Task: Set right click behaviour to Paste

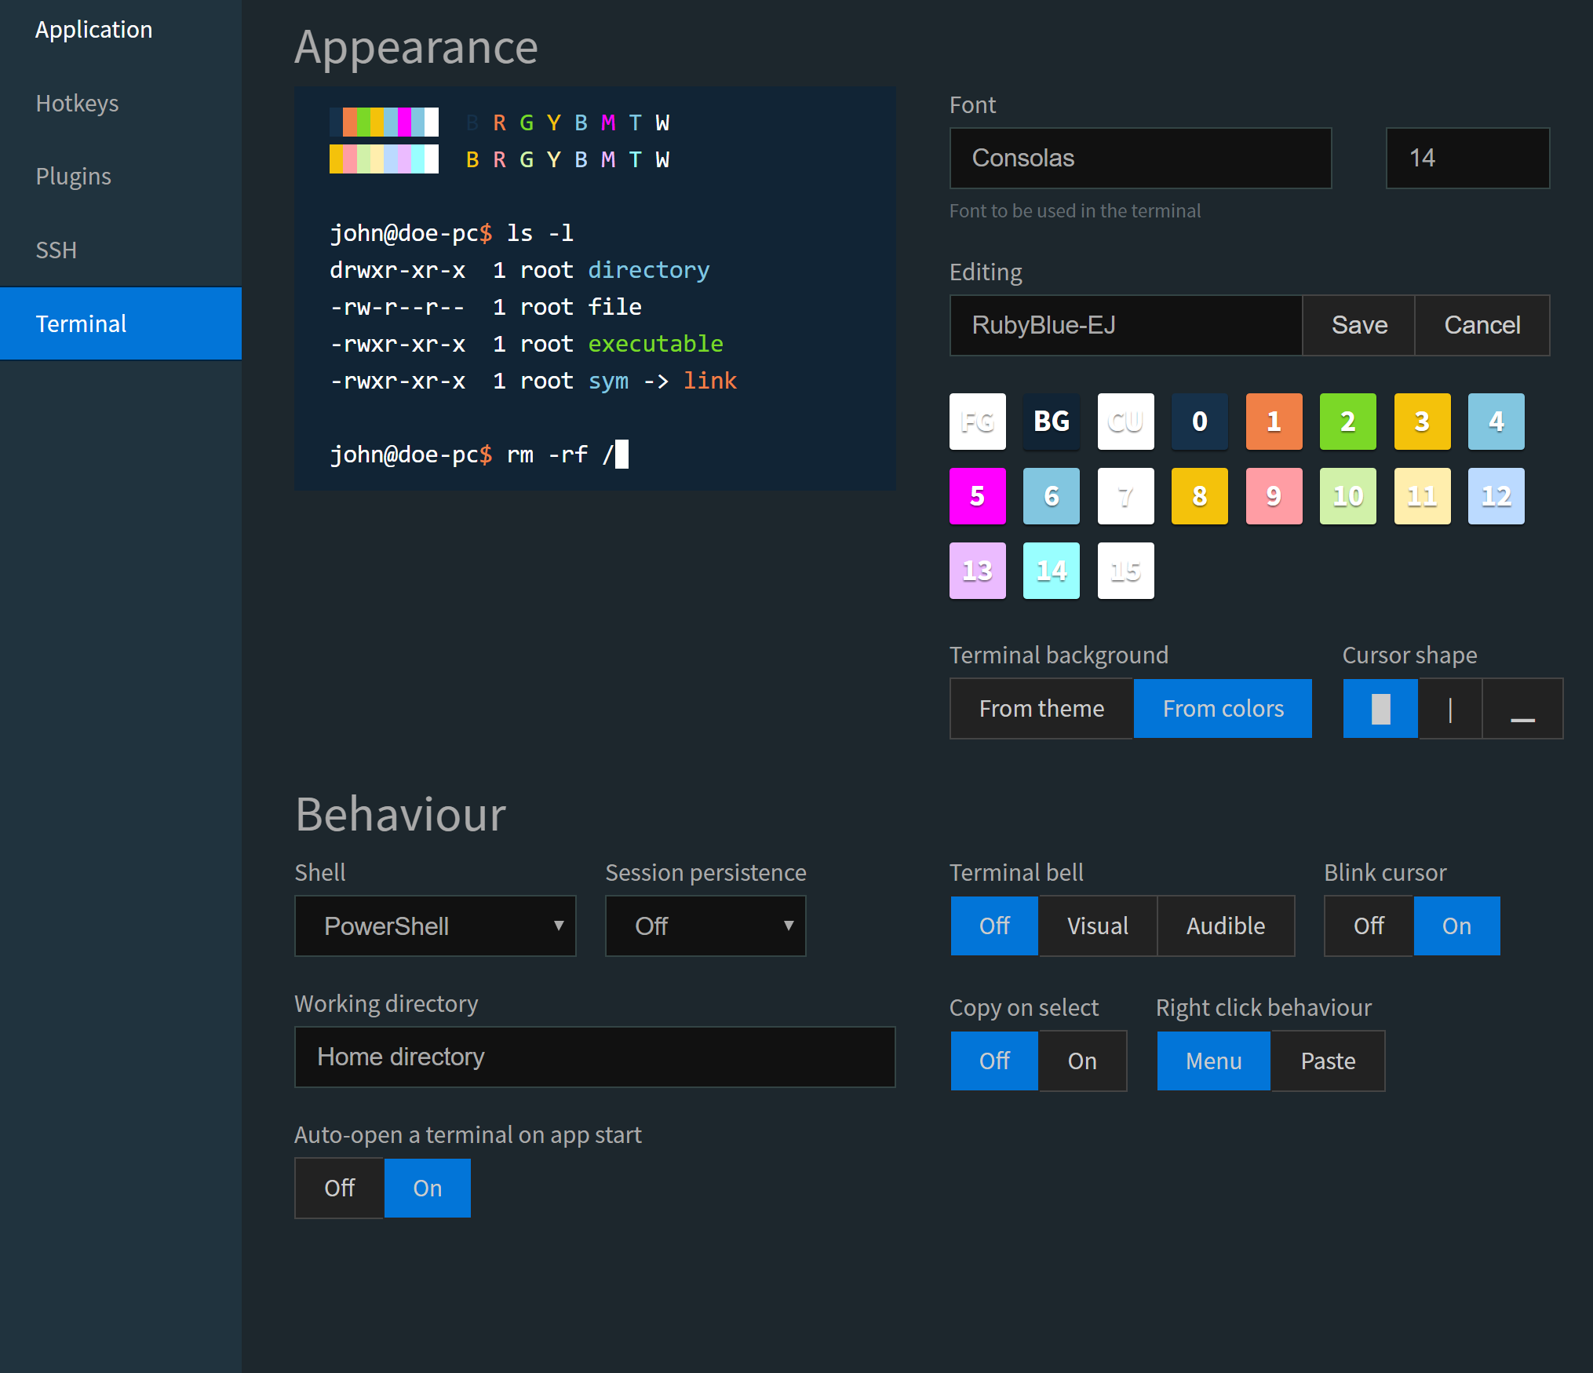Action: point(1328,1061)
